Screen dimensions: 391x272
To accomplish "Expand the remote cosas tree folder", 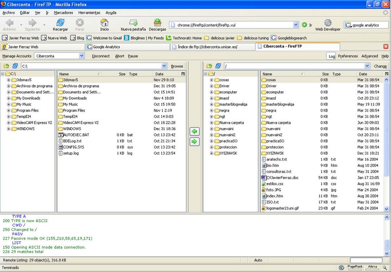I will 212,80.
